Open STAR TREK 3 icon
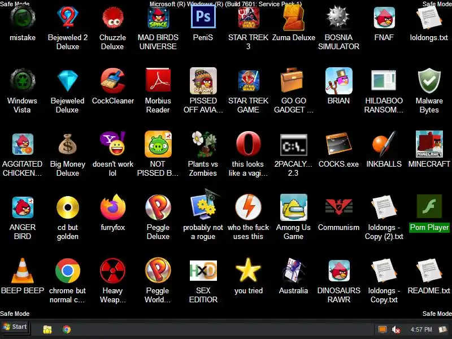Viewport: 452px width, 339px height. [248, 18]
